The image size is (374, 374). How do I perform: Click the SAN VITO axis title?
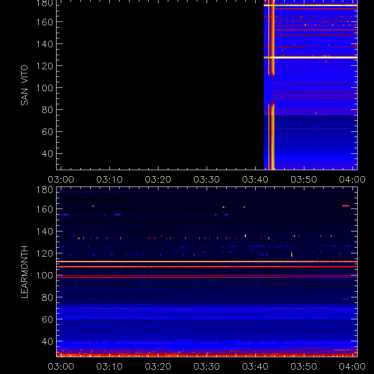[x=24, y=85]
